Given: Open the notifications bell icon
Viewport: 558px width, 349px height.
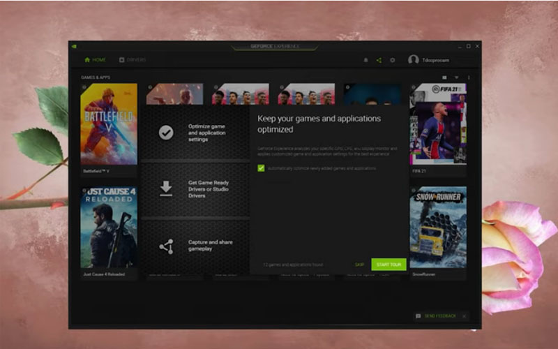Looking at the screenshot, I should click(365, 60).
